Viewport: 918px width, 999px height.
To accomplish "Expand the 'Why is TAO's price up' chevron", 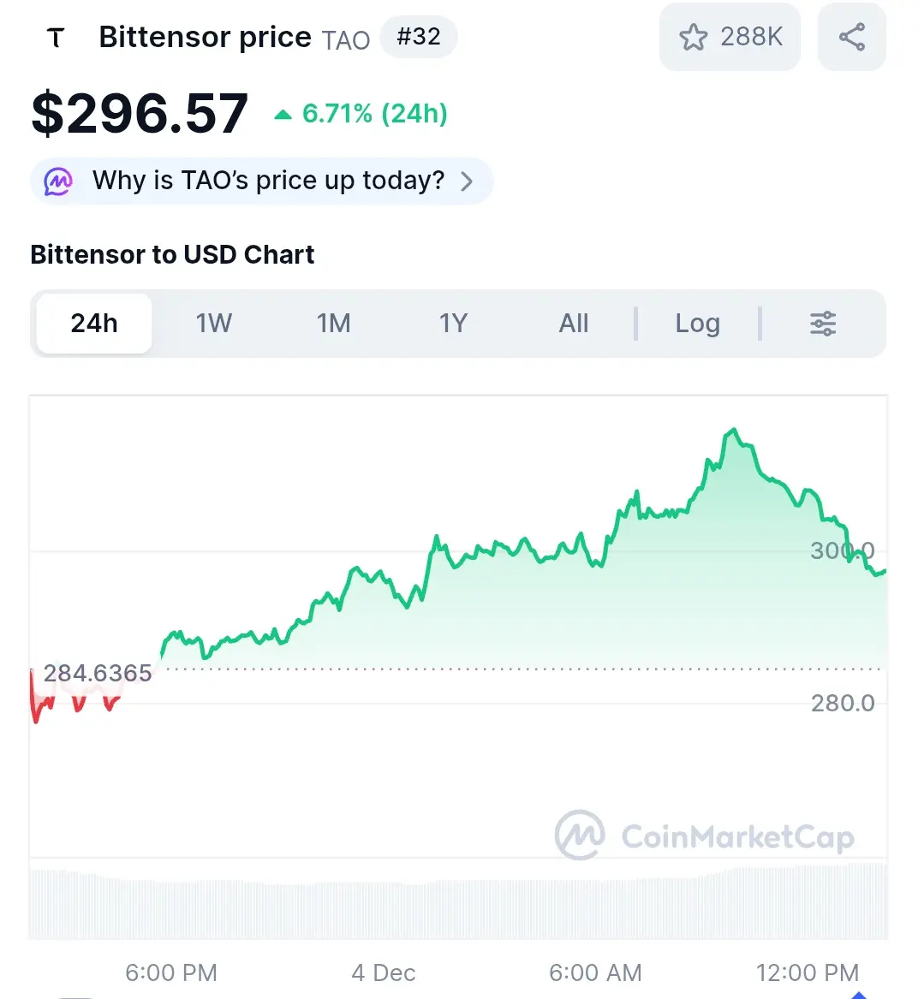I will coord(467,181).
